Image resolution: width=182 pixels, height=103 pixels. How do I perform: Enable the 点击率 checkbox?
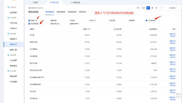coord(68,21)
